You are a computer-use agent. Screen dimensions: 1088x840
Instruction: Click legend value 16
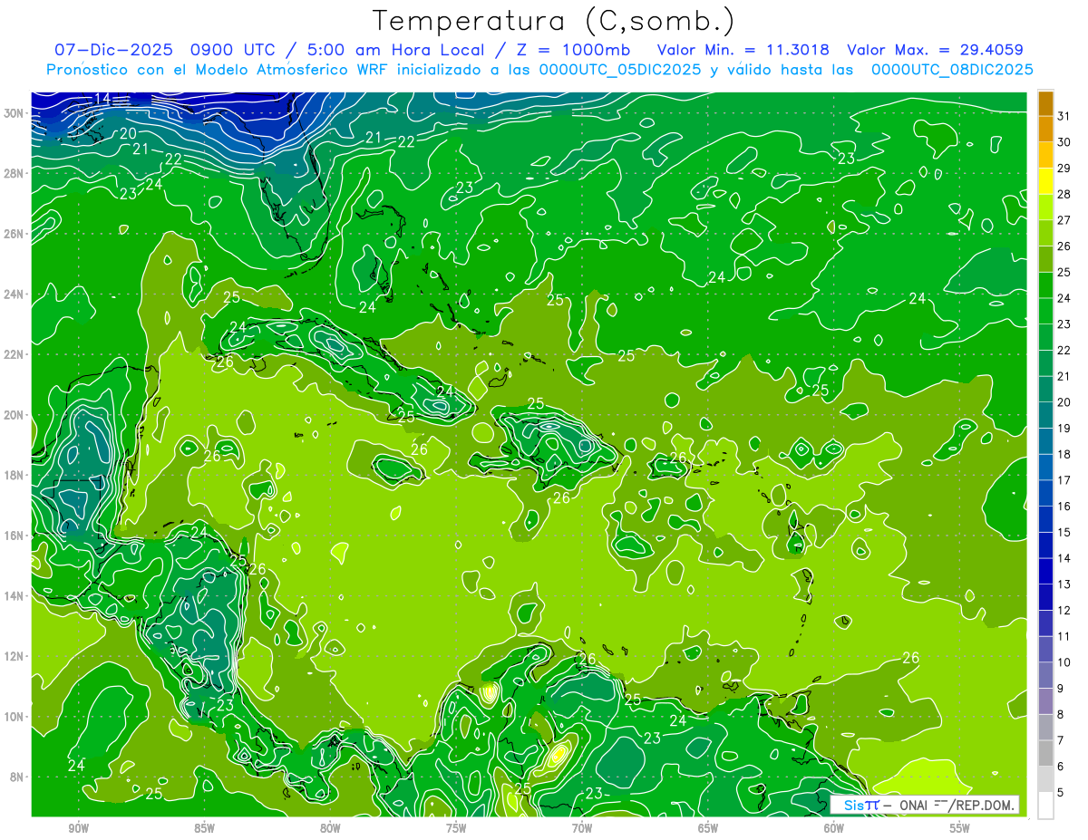pyautogui.click(x=1064, y=506)
